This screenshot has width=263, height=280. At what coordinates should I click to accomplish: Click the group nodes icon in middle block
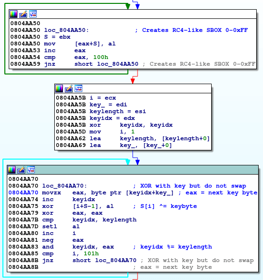78,88
